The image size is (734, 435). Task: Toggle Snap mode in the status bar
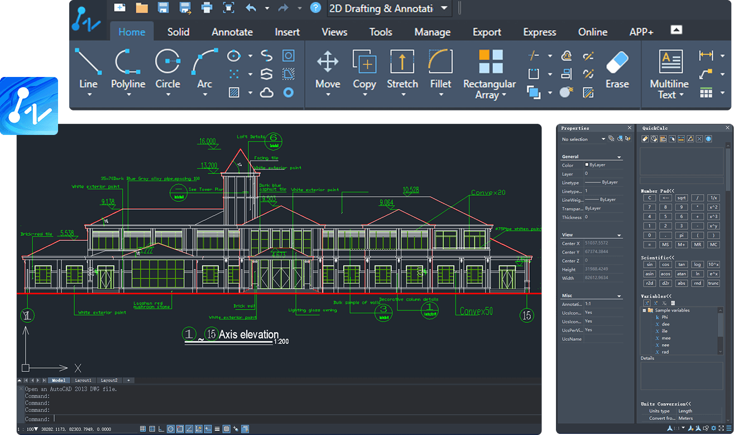(x=143, y=429)
